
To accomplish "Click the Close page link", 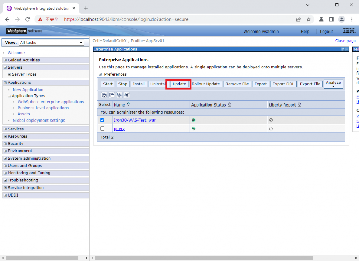I will [x=345, y=41].
